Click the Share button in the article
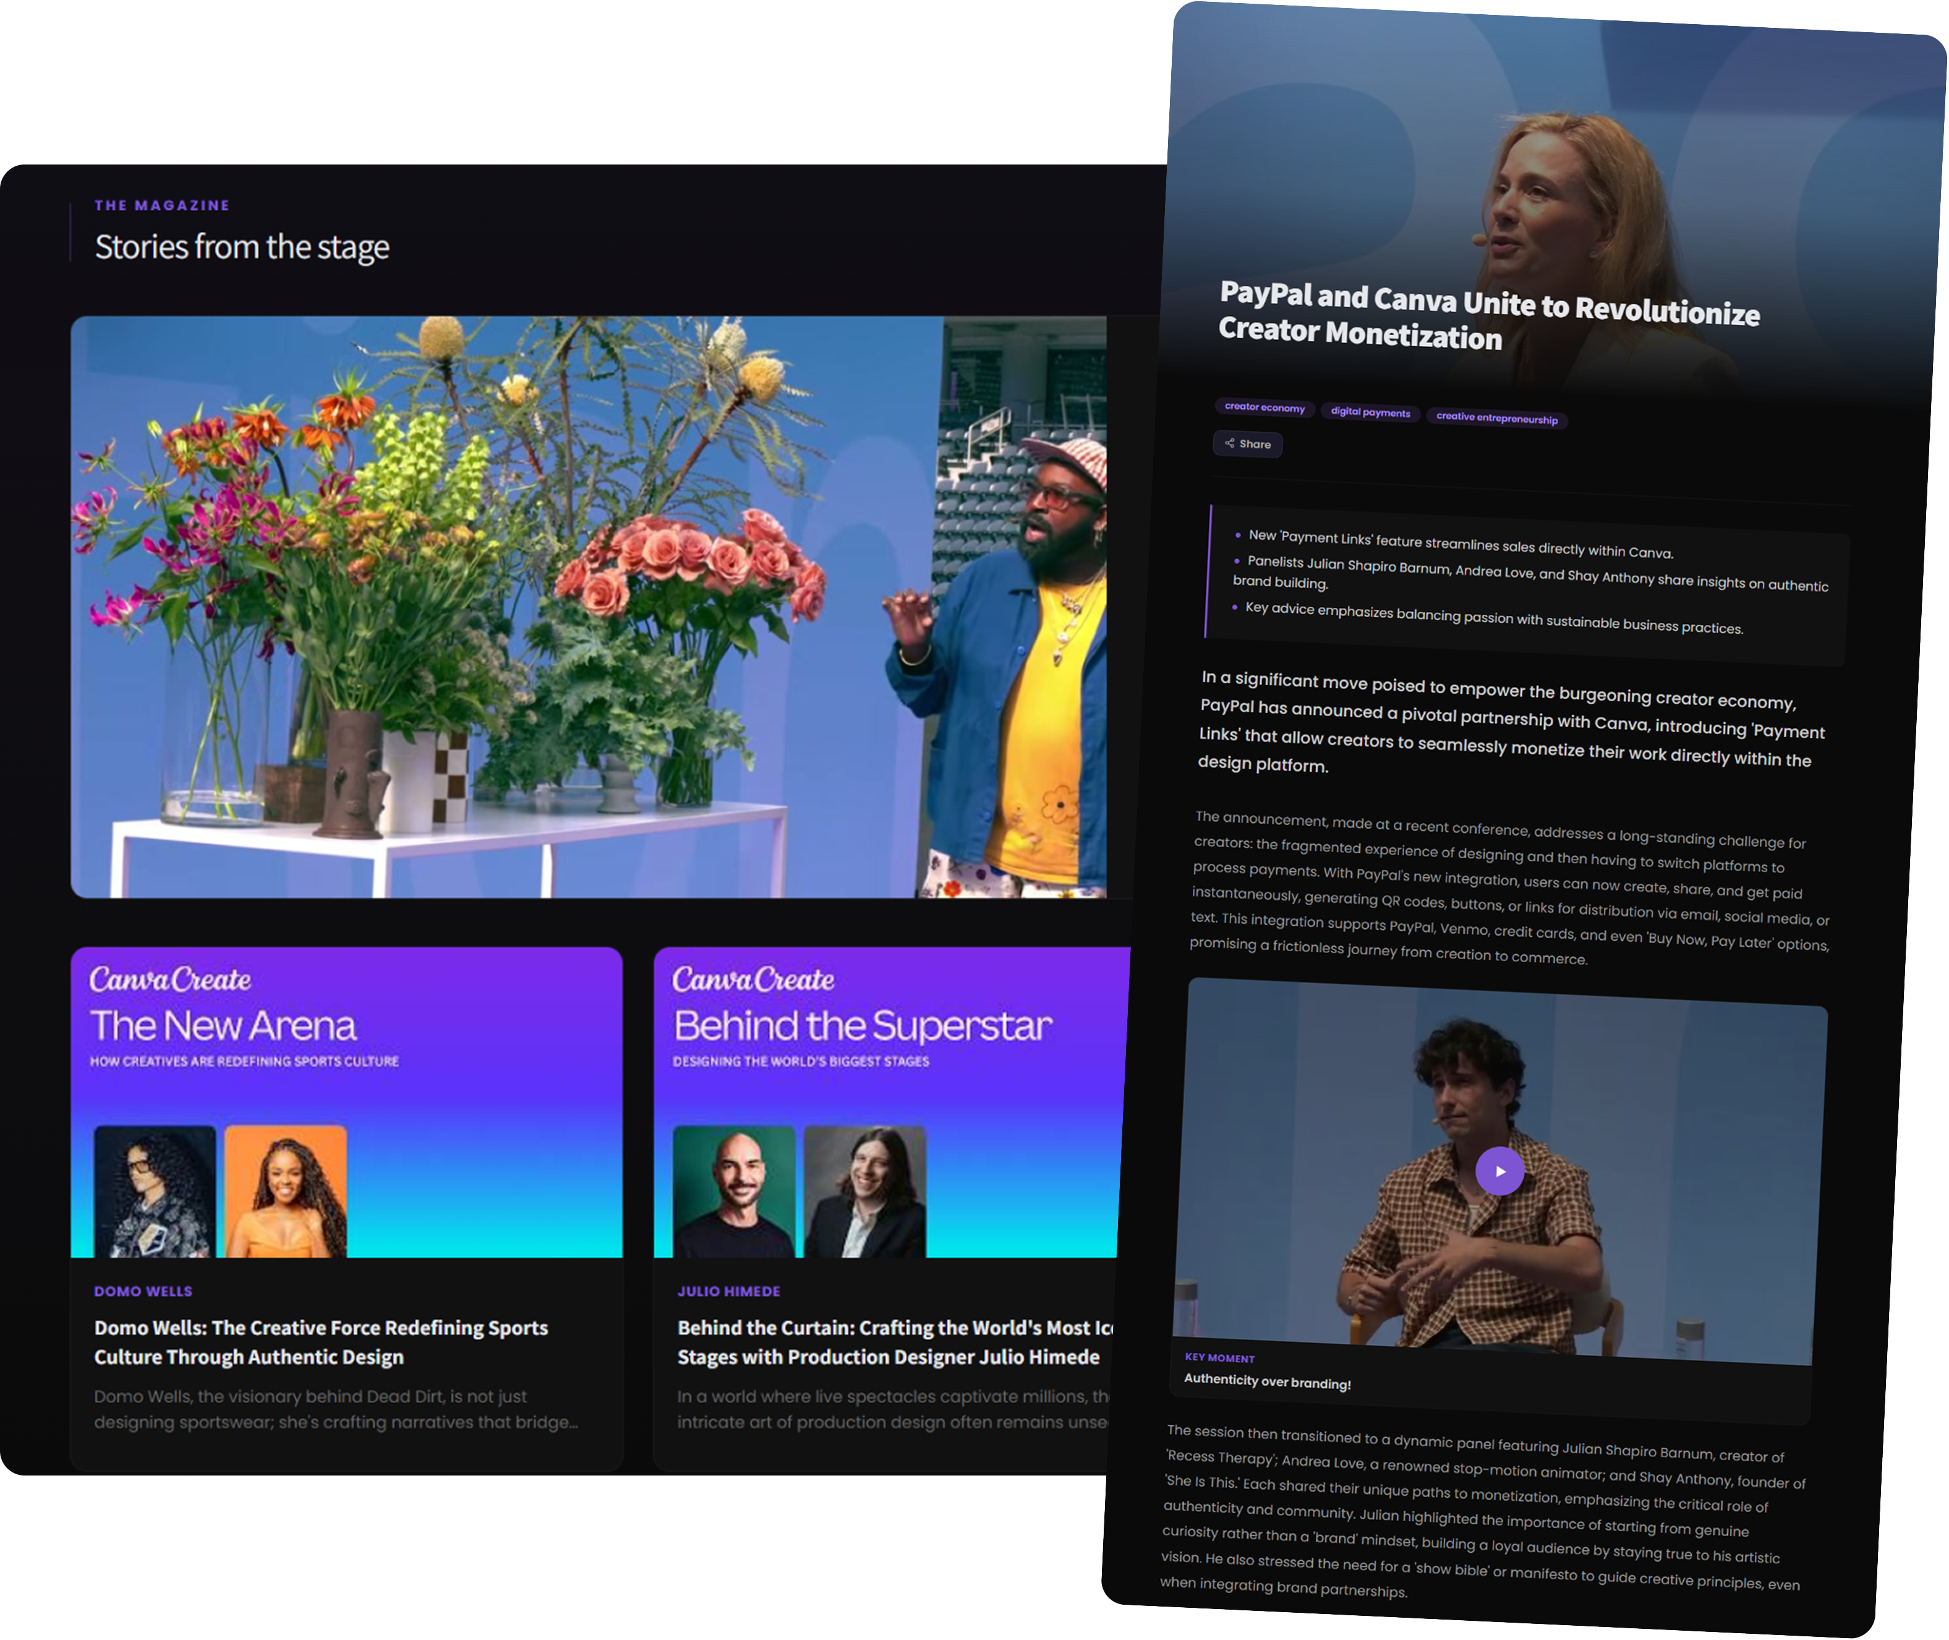The image size is (1949, 1640). click(1247, 445)
